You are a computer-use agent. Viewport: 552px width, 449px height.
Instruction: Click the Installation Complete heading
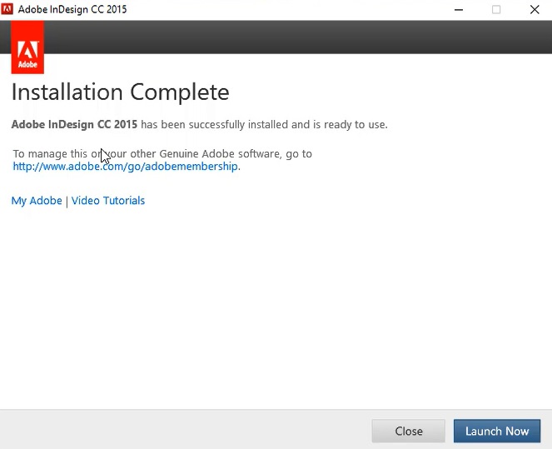(120, 92)
